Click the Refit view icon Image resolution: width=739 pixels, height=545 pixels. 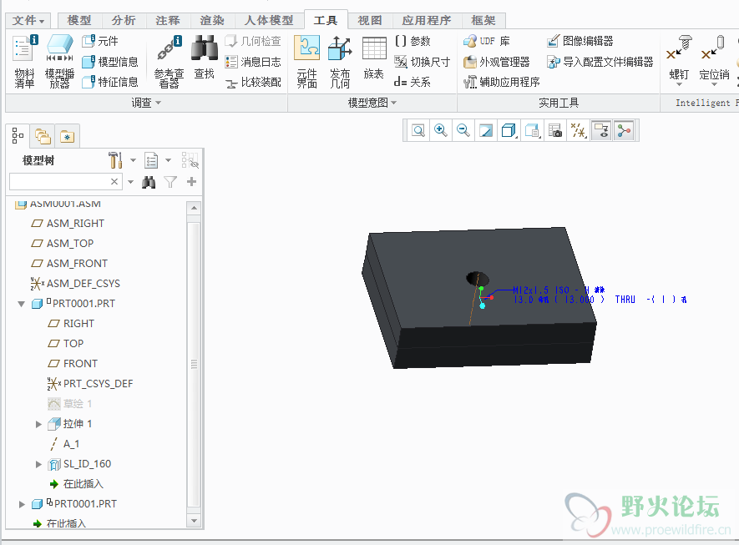[418, 130]
